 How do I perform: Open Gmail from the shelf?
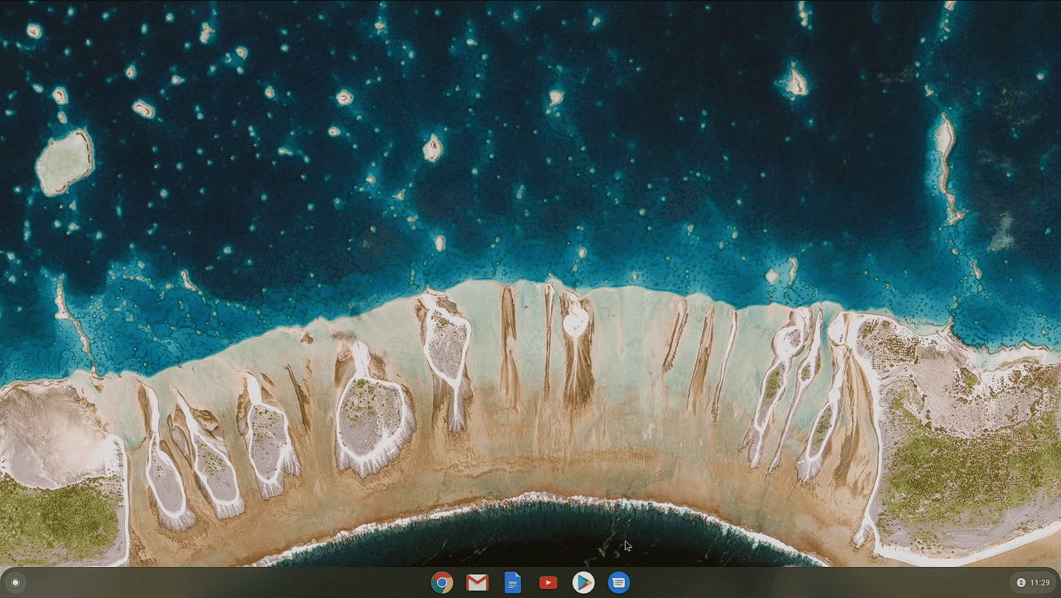477,583
